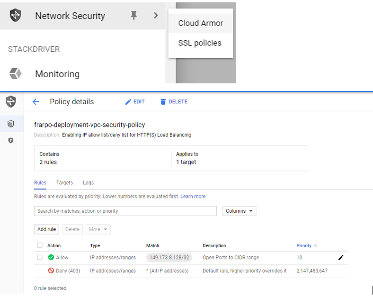Click the Monitoring Stackdriver icon
Image resolution: width=373 pixels, height=297 pixels.
click(x=16, y=74)
